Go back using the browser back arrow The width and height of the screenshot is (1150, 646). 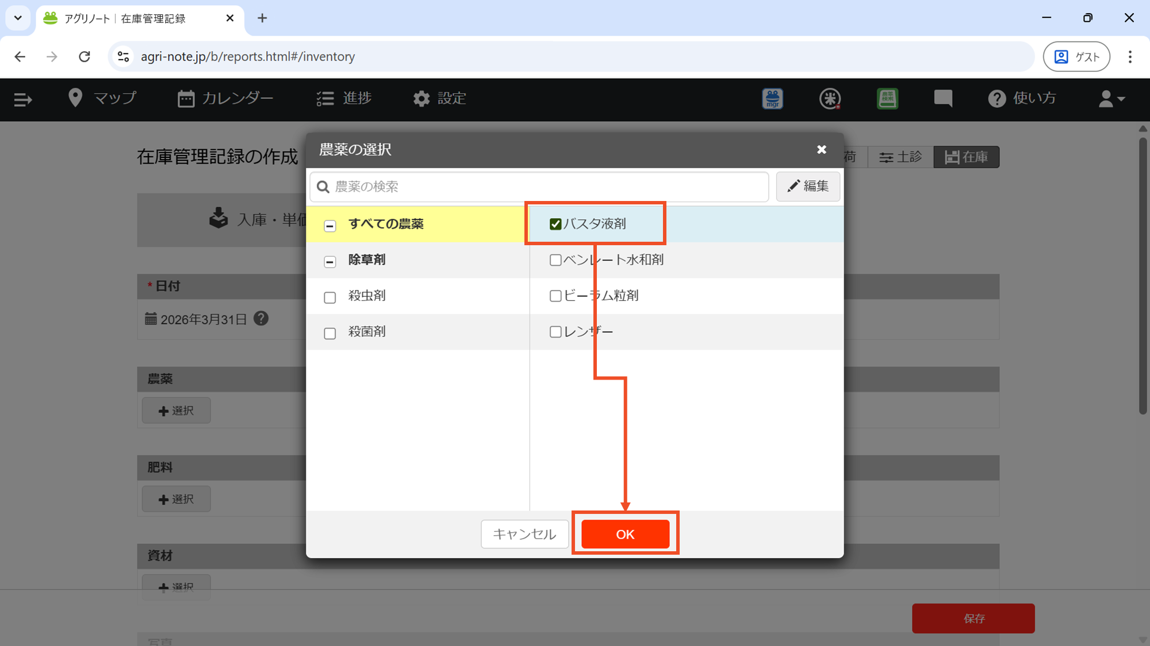(20, 56)
